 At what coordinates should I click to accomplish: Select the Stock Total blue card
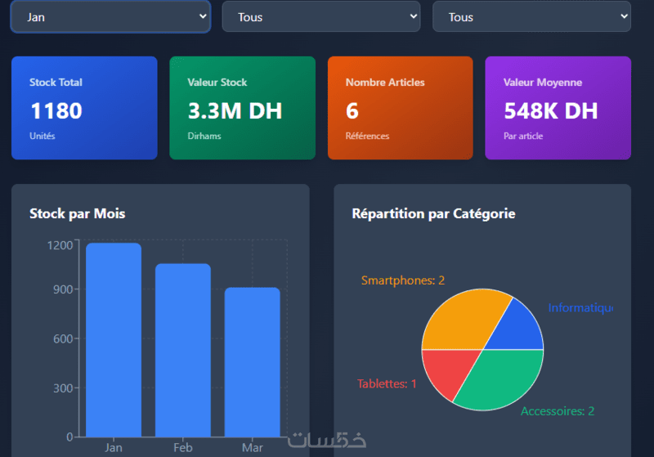tap(84, 108)
